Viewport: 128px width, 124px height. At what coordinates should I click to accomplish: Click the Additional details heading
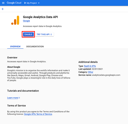tap(88, 62)
